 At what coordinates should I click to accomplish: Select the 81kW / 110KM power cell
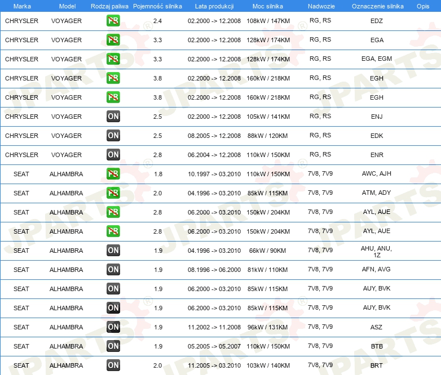pyautogui.click(x=267, y=270)
